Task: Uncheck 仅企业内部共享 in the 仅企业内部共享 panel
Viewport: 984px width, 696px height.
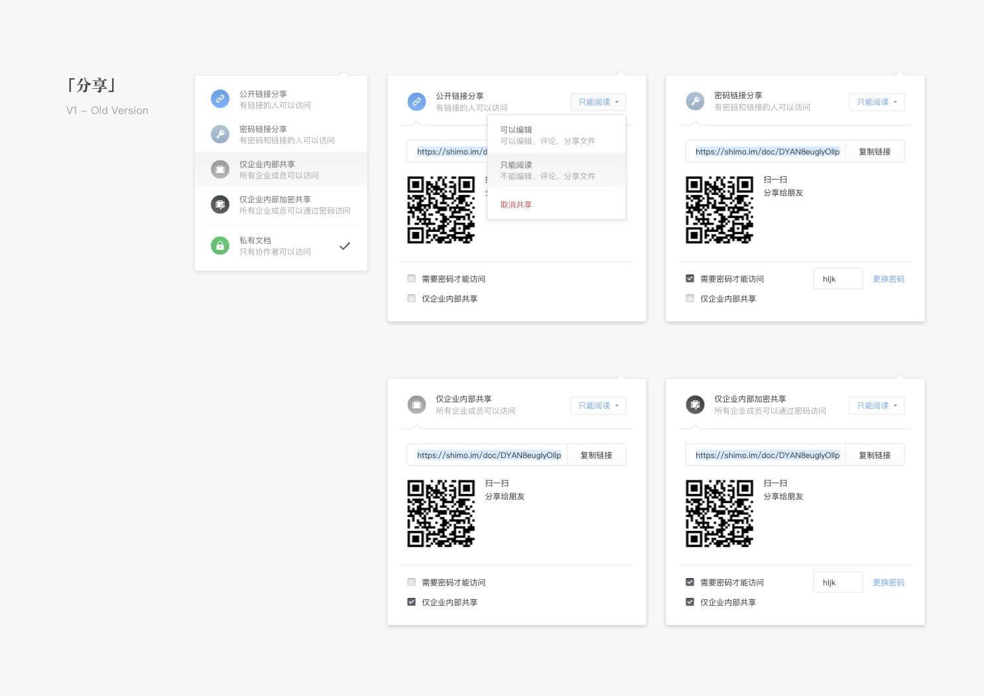Action: click(411, 603)
